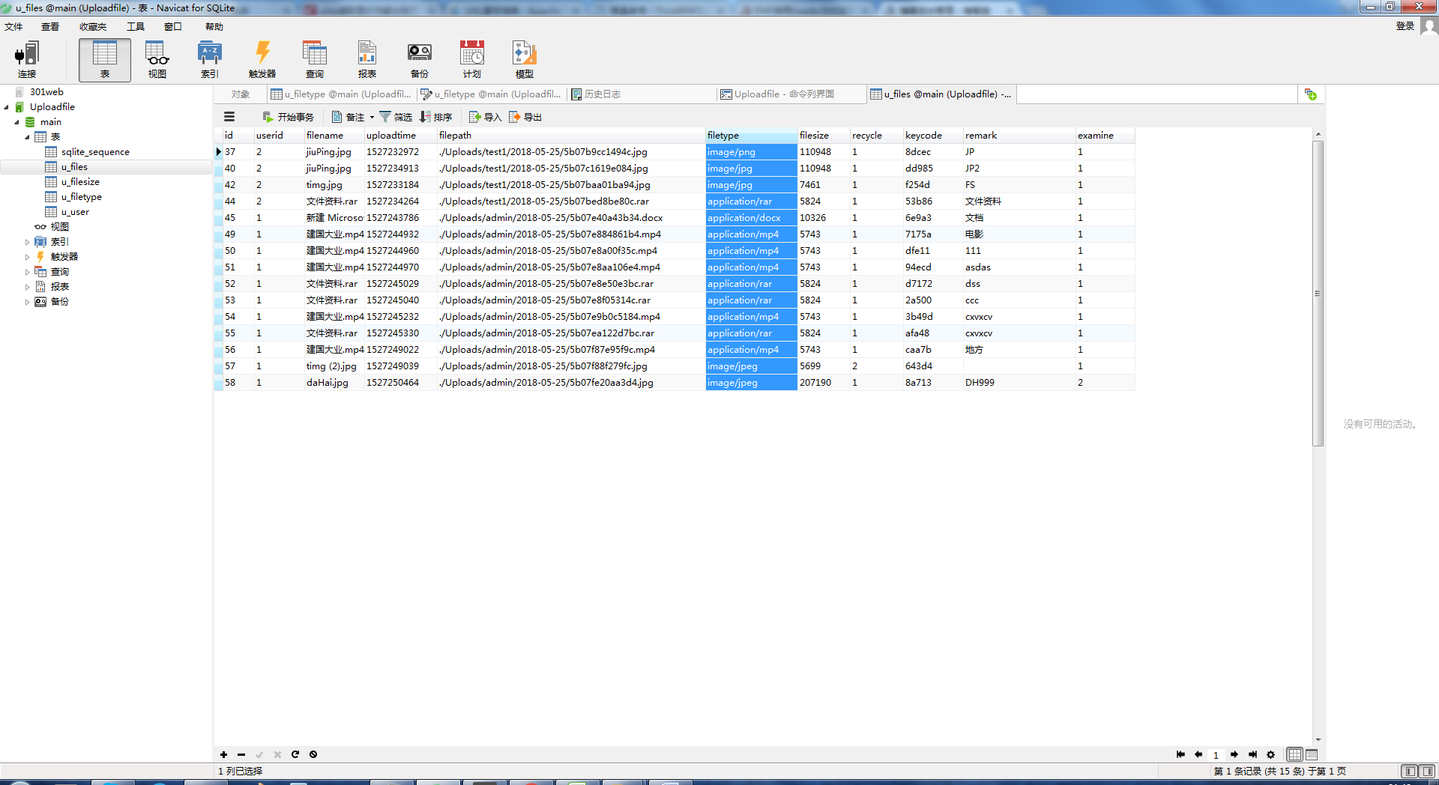The height and width of the screenshot is (785, 1439).
Task: Click the 导出 export button
Action: [525, 117]
